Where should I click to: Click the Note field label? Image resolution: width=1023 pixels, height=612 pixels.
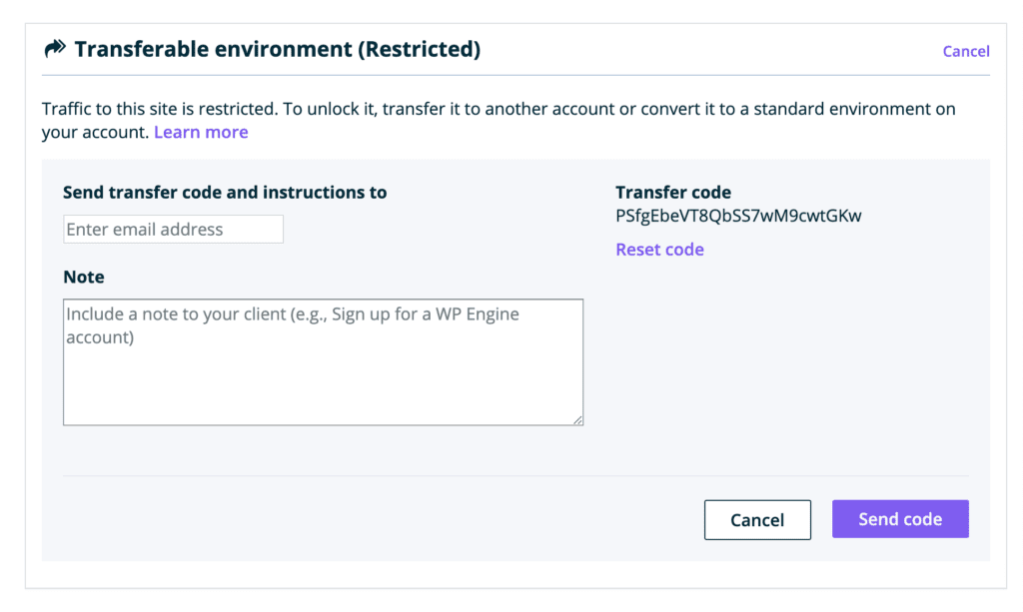84,277
